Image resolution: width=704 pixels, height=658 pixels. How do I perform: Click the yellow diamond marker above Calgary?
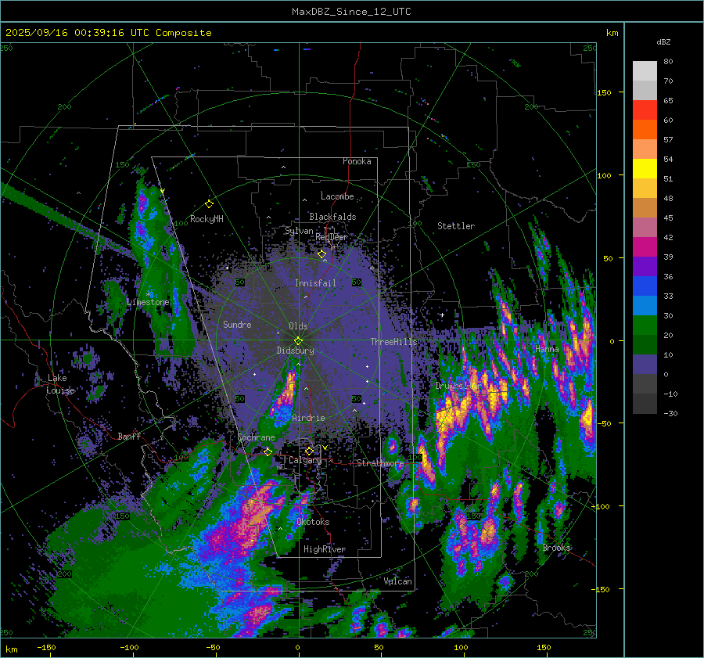(x=309, y=451)
